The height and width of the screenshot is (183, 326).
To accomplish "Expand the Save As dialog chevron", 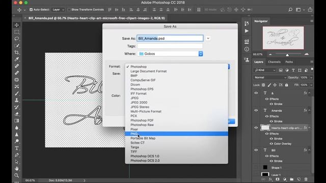I will (x=208, y=39).
